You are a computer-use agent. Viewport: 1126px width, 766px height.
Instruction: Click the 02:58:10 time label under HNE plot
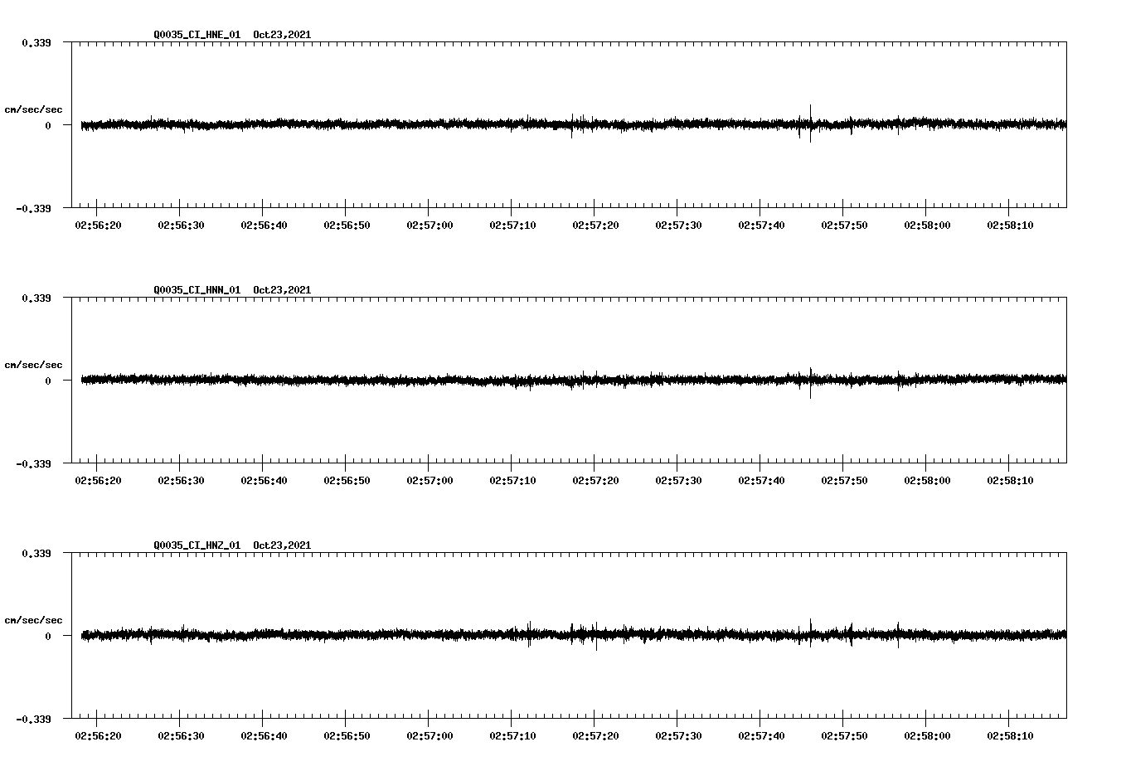(x=1010, y=225)
